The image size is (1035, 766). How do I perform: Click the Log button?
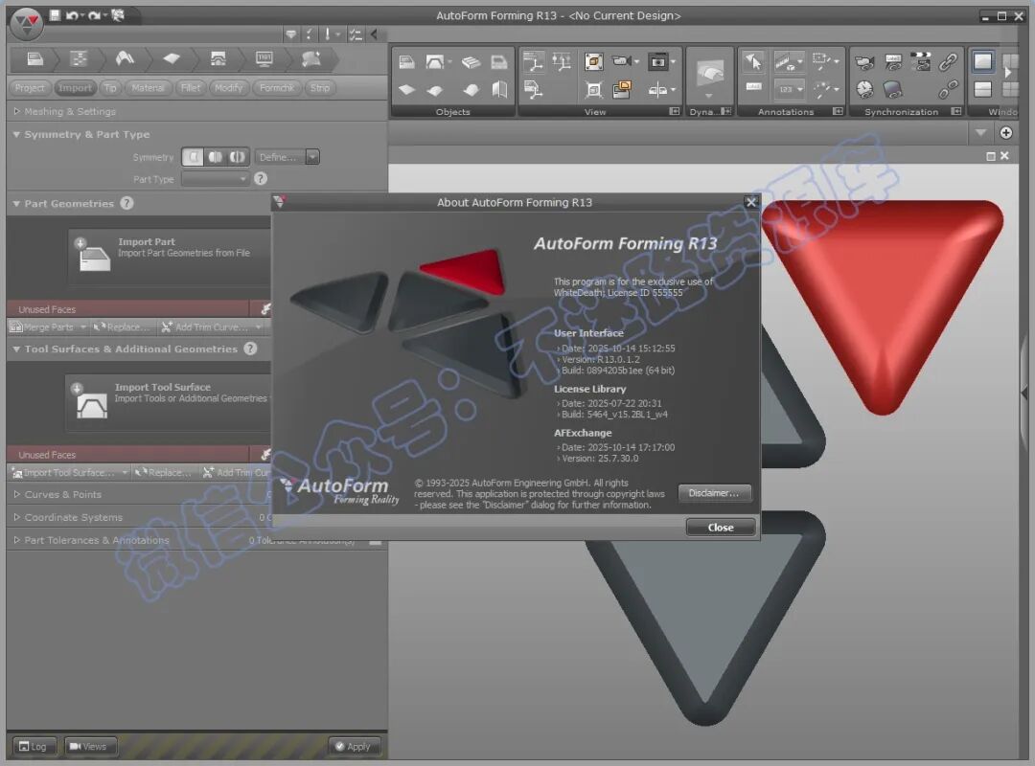point(34,746)
